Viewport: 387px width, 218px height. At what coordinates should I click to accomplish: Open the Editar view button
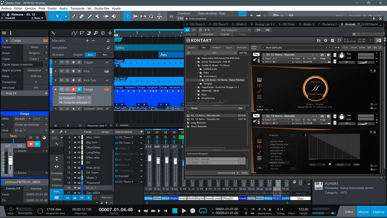click(x=349, y=212)
